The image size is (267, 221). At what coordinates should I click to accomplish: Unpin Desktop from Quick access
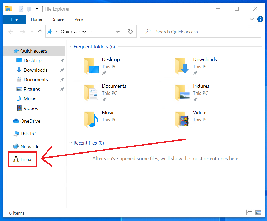62,61
